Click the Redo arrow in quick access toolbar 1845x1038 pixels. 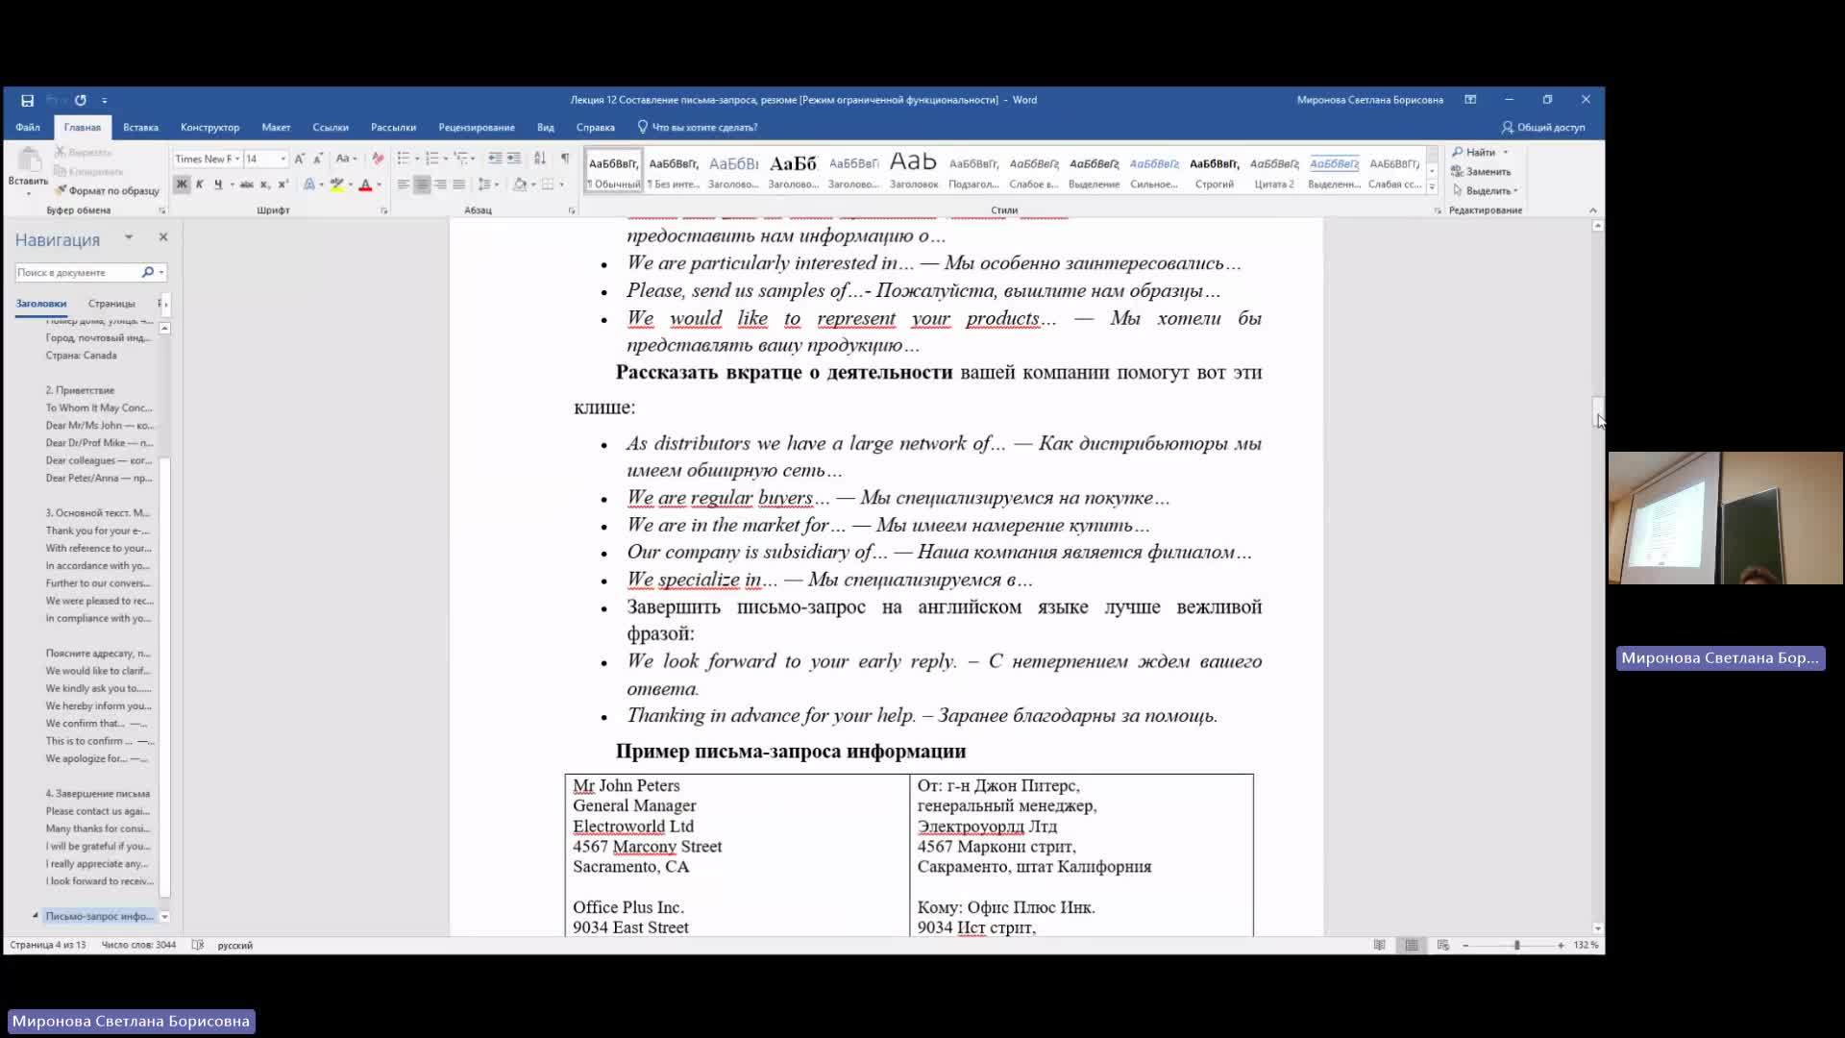click(x=81, y=100)
